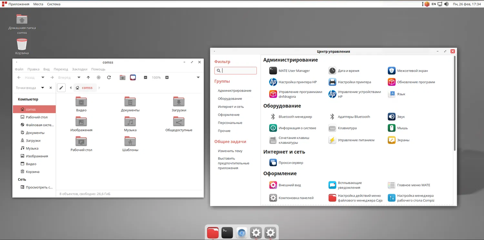Screen dimensions: 484x240
Task: Open the Дата и время settings
Action: tap(344, 71)
